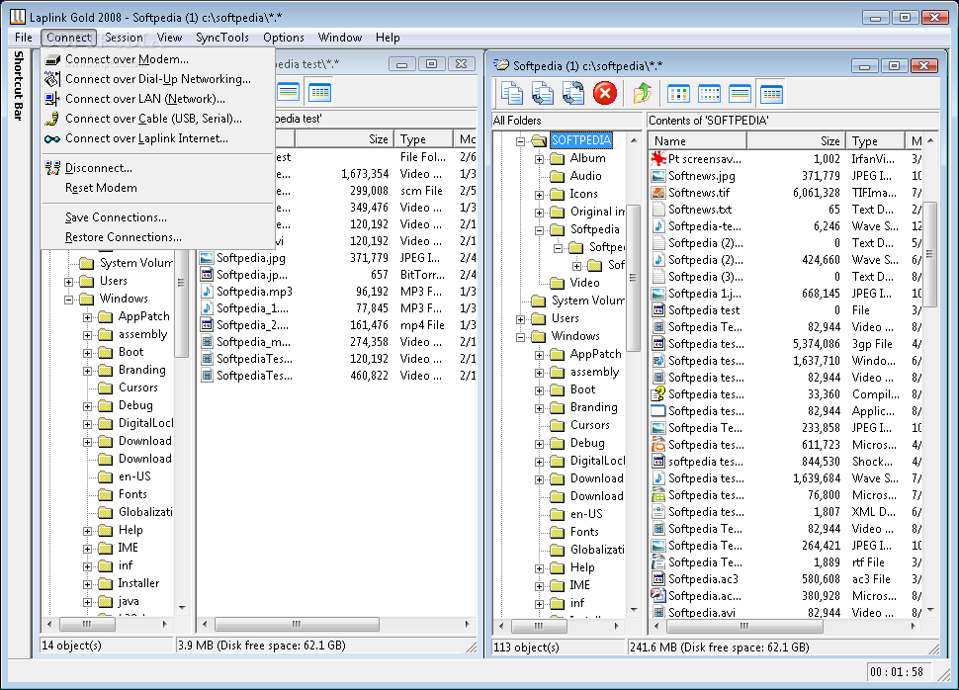The width and height of the screenshot is (959, 690).
Task: Collapse the Softpedia subfolder in right tree
Action: [539, 230]
